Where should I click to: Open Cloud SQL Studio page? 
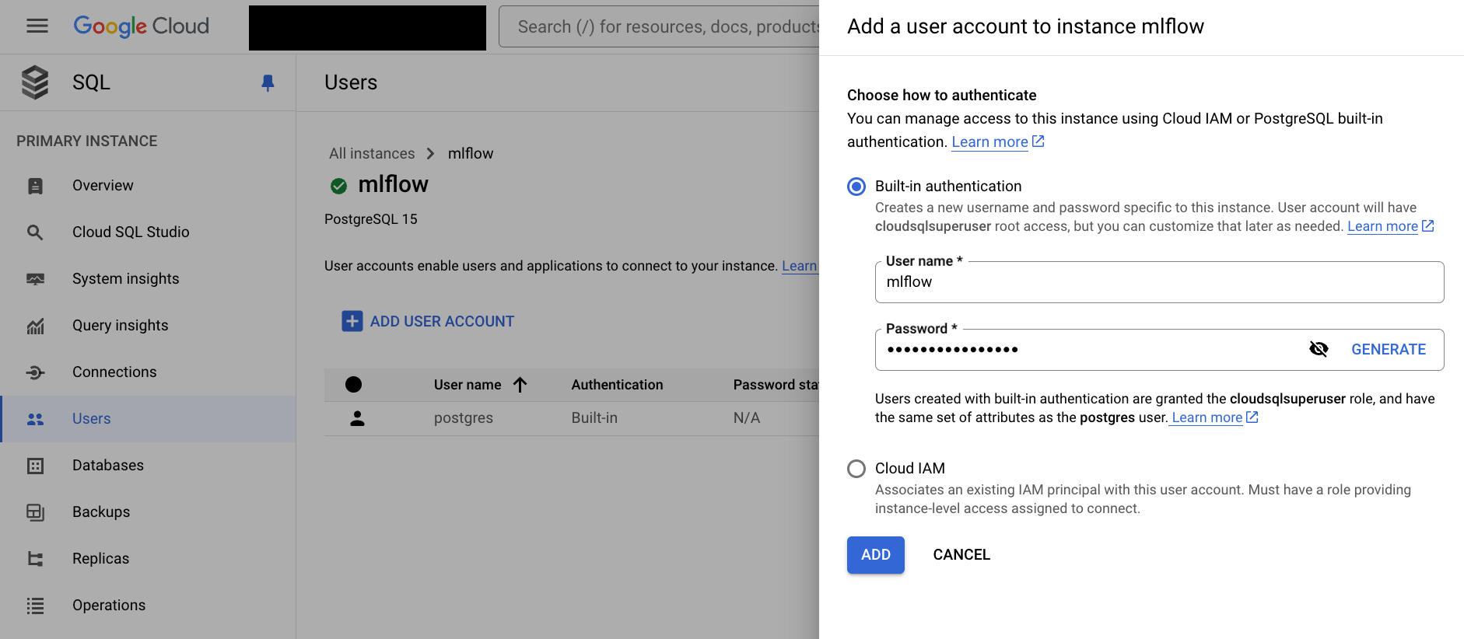pos(148,232)
